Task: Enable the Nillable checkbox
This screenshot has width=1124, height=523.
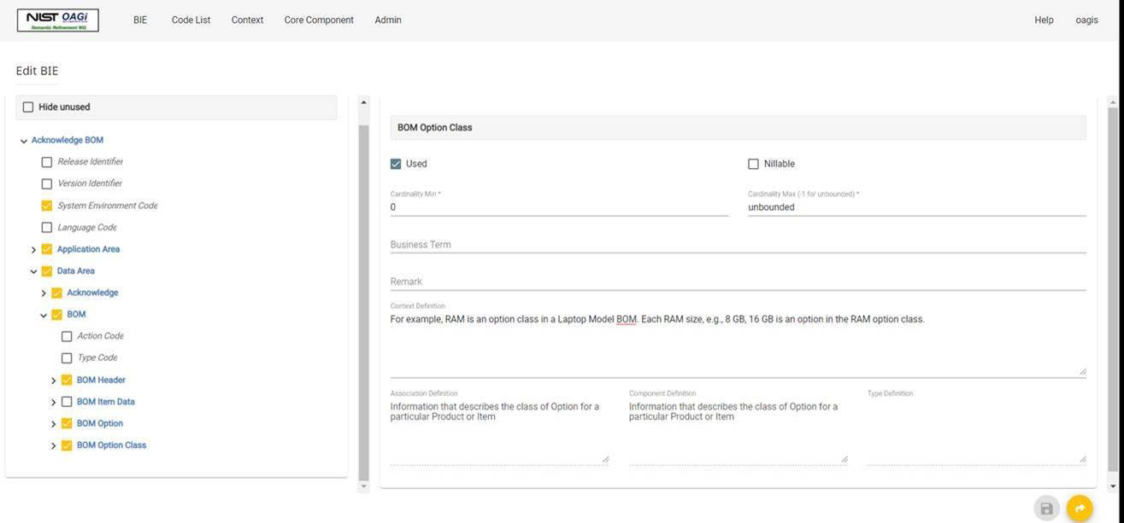Action: [x=753, y=164]
